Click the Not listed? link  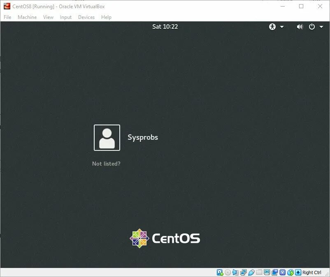coord(106,164)
